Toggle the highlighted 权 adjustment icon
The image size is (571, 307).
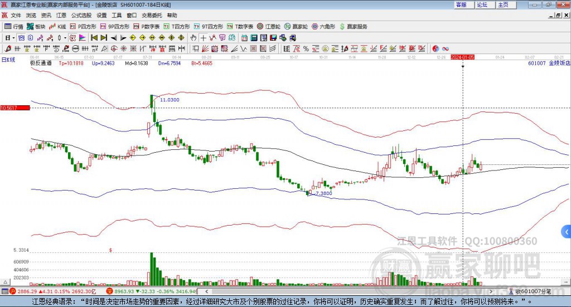coord(73,38)
